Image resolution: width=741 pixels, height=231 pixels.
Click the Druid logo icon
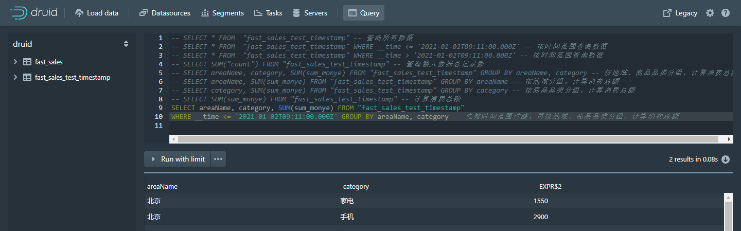click(19, 13)
